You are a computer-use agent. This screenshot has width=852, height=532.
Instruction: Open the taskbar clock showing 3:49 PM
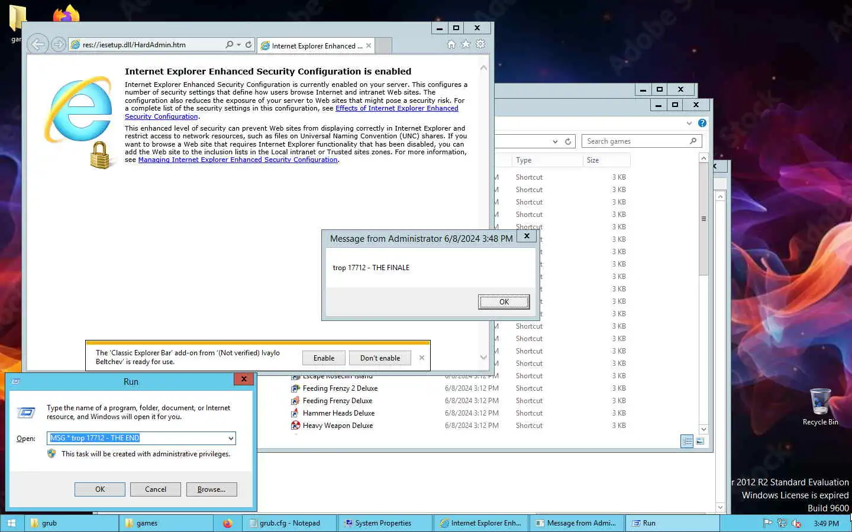coord(826,523)
